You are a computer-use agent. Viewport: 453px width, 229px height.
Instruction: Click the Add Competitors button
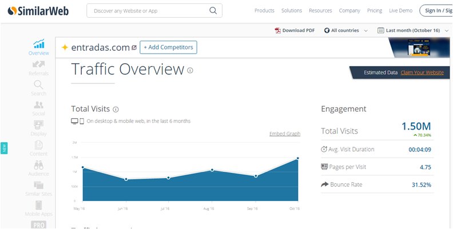point(168,47)
